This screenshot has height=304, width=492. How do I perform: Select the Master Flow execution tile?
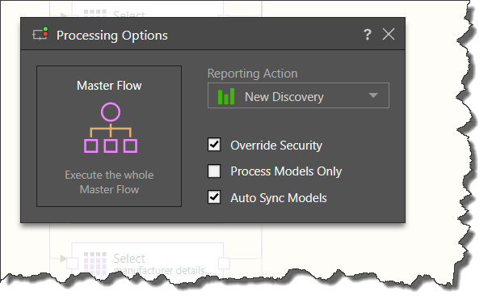109,136
